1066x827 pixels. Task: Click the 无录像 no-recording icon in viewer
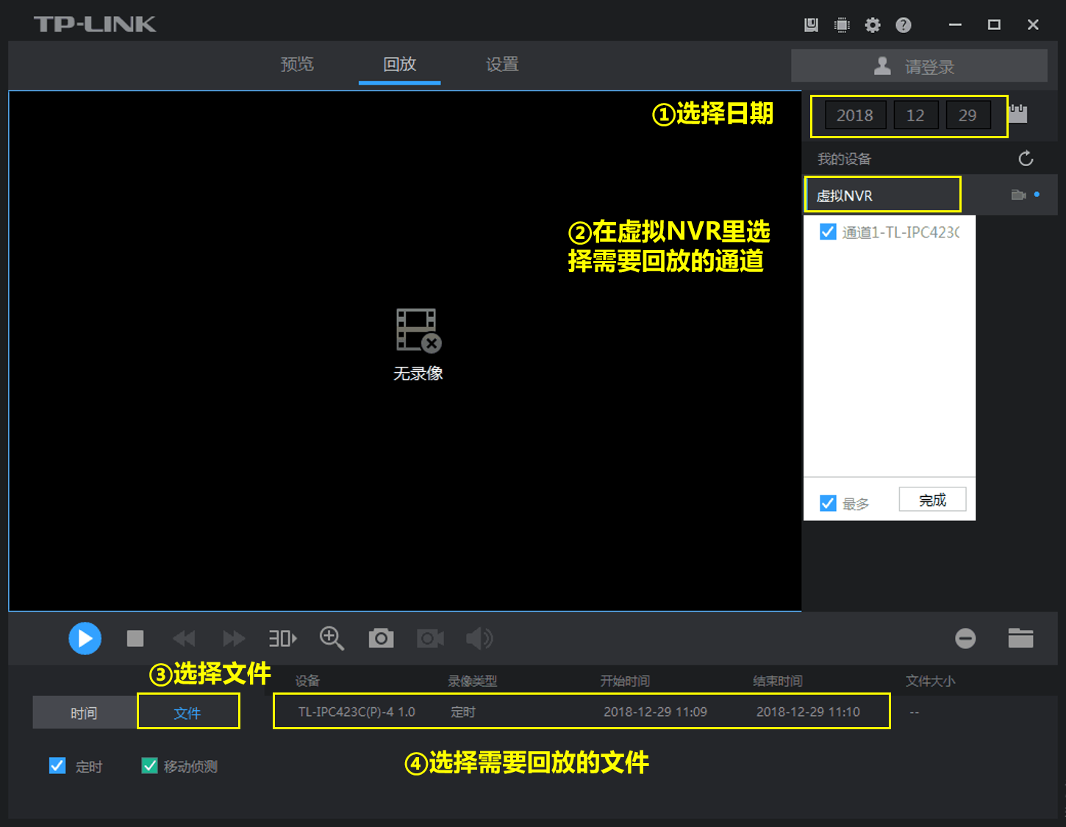(419, 330)
